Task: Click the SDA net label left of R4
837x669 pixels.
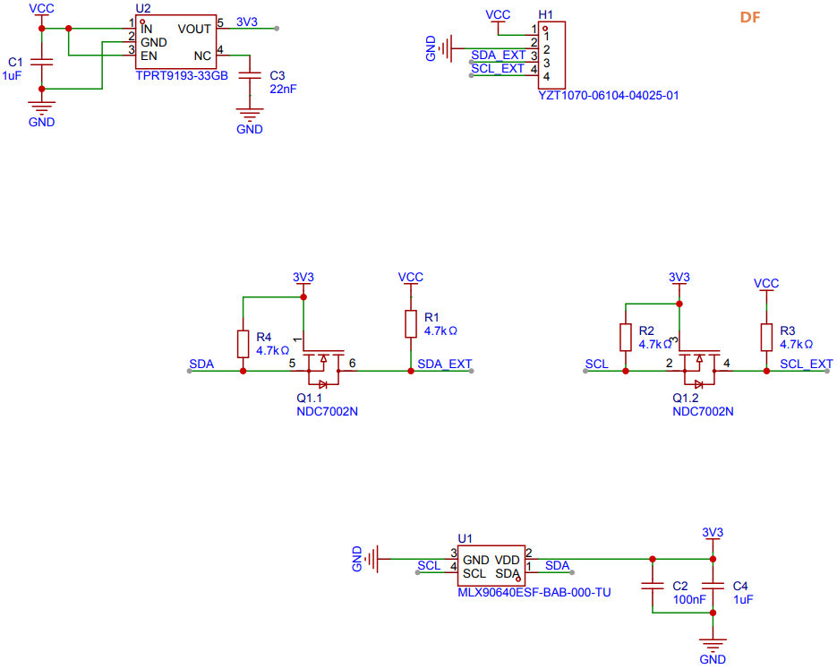Action: click(x=201, y=364)
